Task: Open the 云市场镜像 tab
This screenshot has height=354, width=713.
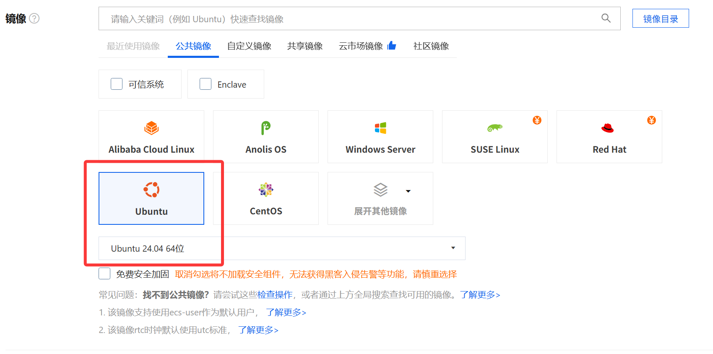Action: [361, 46]
